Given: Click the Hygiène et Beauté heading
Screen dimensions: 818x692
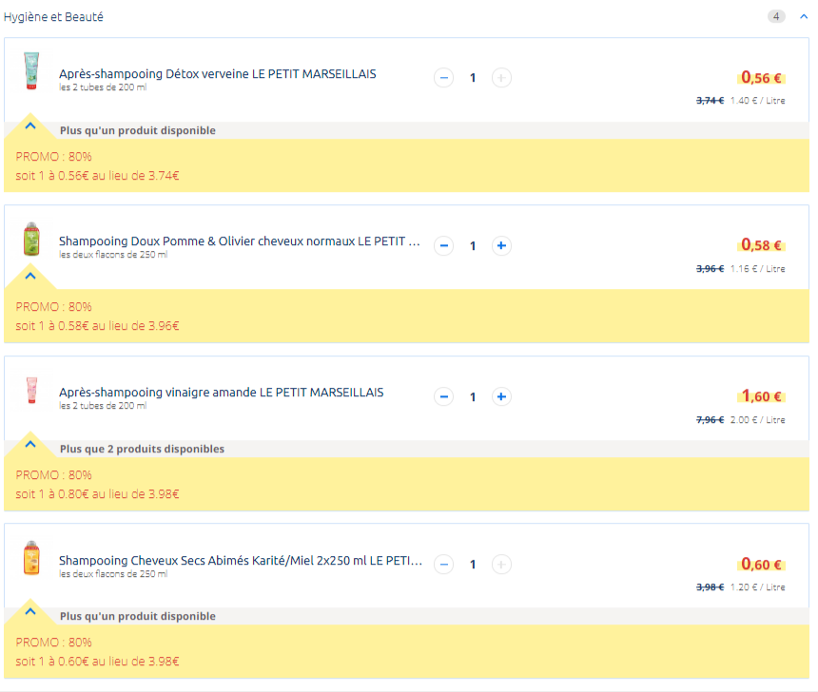Looking at the screenshot, I should (x=53, y=17).
